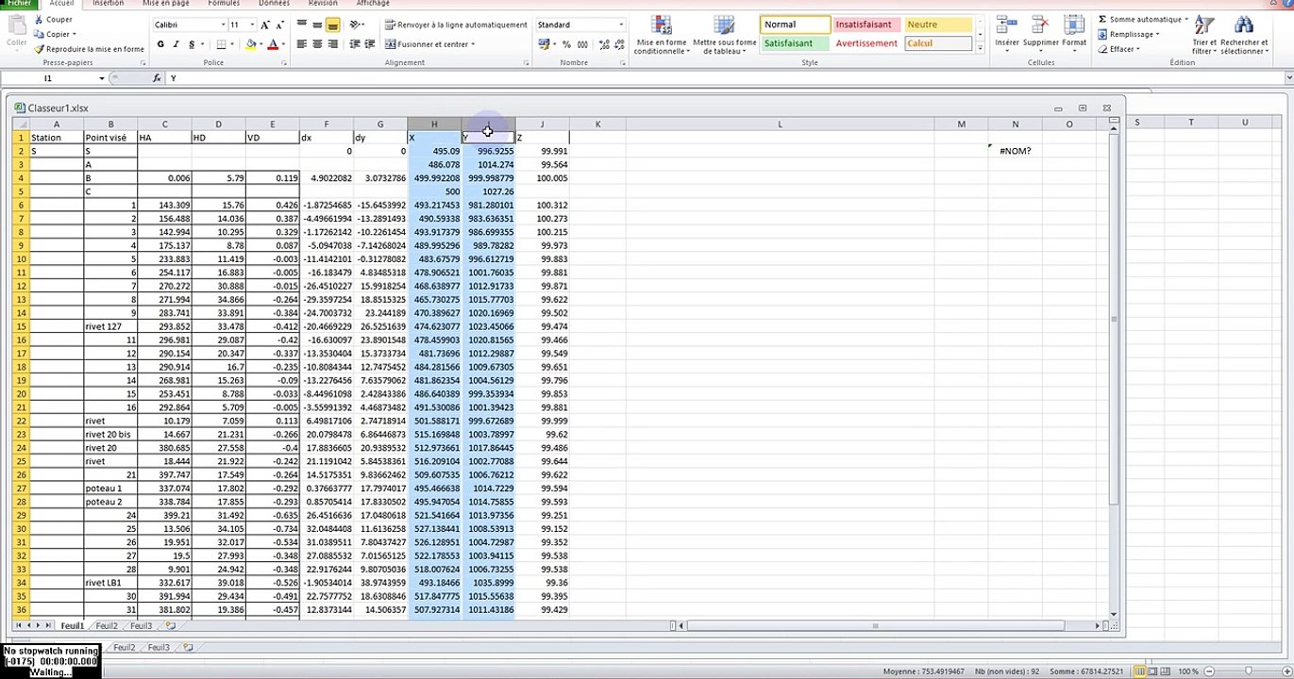The width and height of the screenshot is (1294, 679).
Task: Decrease font size with the small A button
Action: tap(281, 25)
